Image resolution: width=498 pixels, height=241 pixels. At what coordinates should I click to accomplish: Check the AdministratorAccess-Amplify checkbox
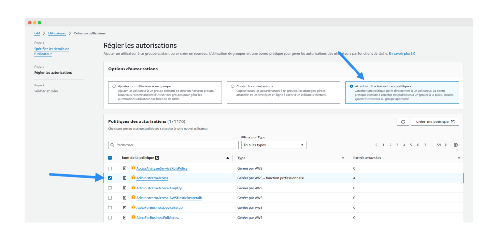(110, 188)
